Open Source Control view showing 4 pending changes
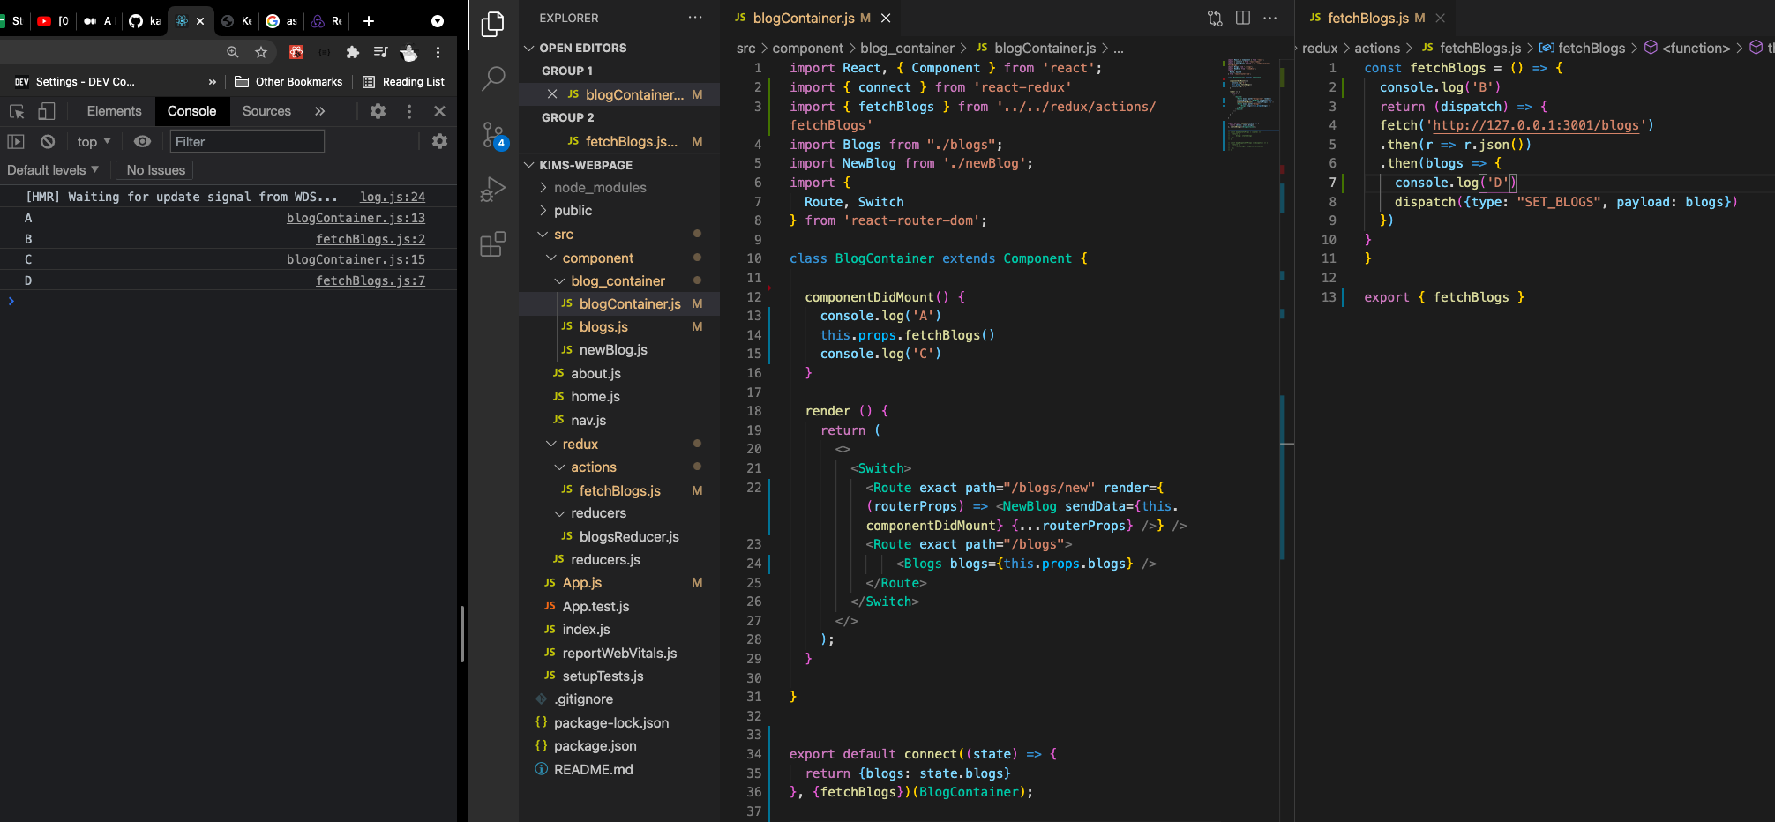 (x=491, y=134)
